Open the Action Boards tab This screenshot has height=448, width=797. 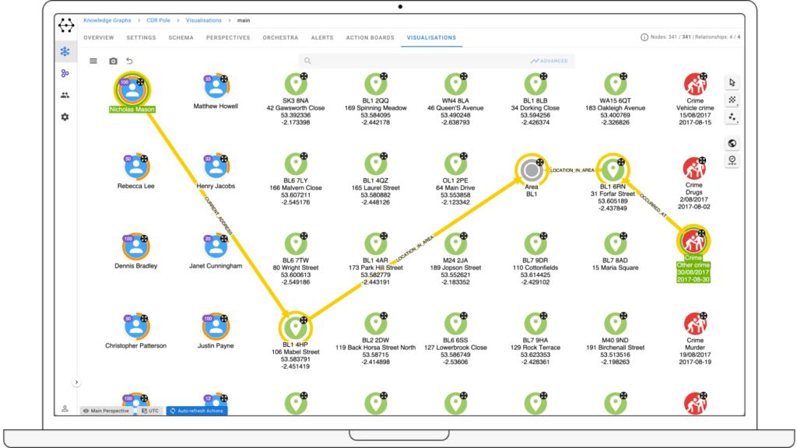point(370,37)
